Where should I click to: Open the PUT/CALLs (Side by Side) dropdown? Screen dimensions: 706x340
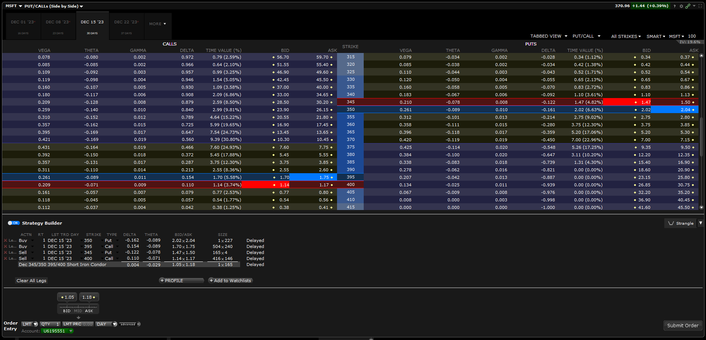point(54,6)
